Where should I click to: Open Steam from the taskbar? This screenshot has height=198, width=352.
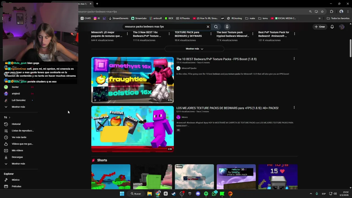coord(174,194)
